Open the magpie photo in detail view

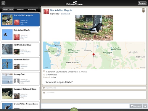click(x=94, y=28)
